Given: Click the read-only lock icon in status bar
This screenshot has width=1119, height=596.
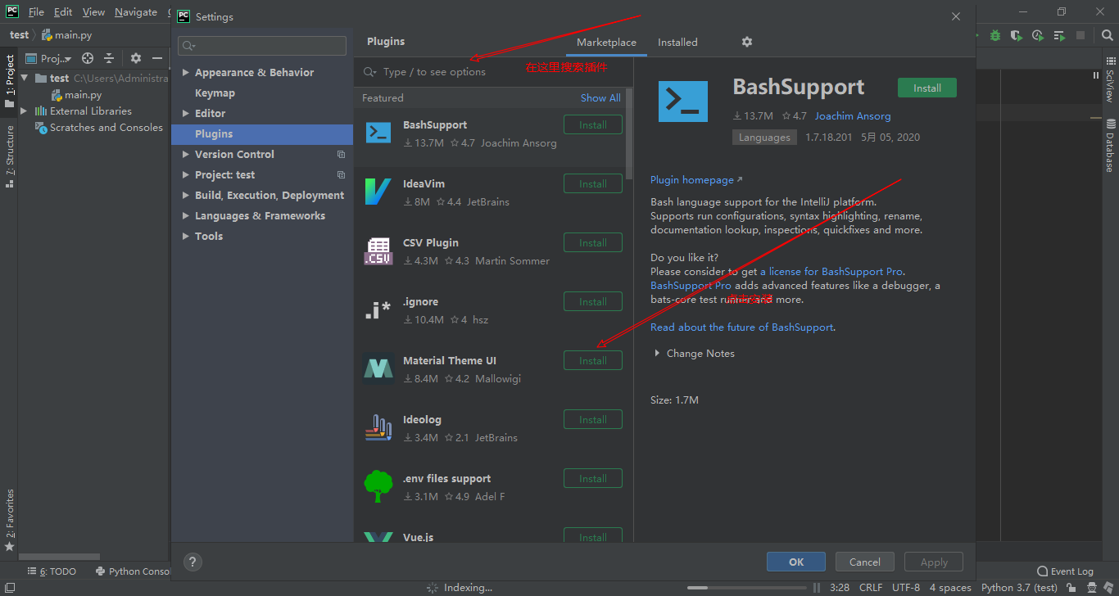Looking at the screenshot, I should click(x=1071, y=587).
